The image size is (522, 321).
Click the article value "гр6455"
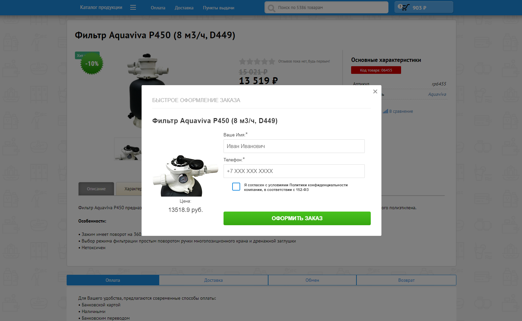(439, 84)
